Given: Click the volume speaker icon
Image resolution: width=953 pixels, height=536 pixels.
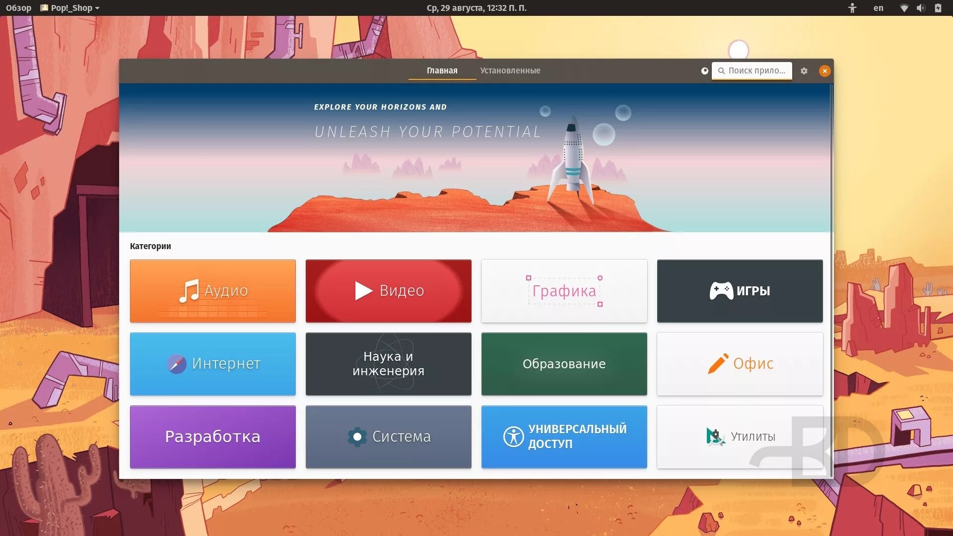Looking at the screenshot, I should [x=921, y=8].
